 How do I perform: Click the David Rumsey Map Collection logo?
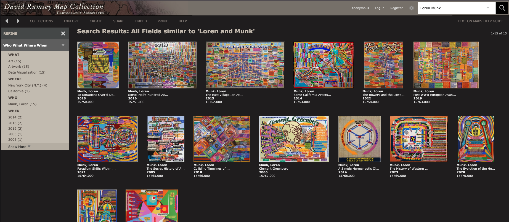pos(54,8)
